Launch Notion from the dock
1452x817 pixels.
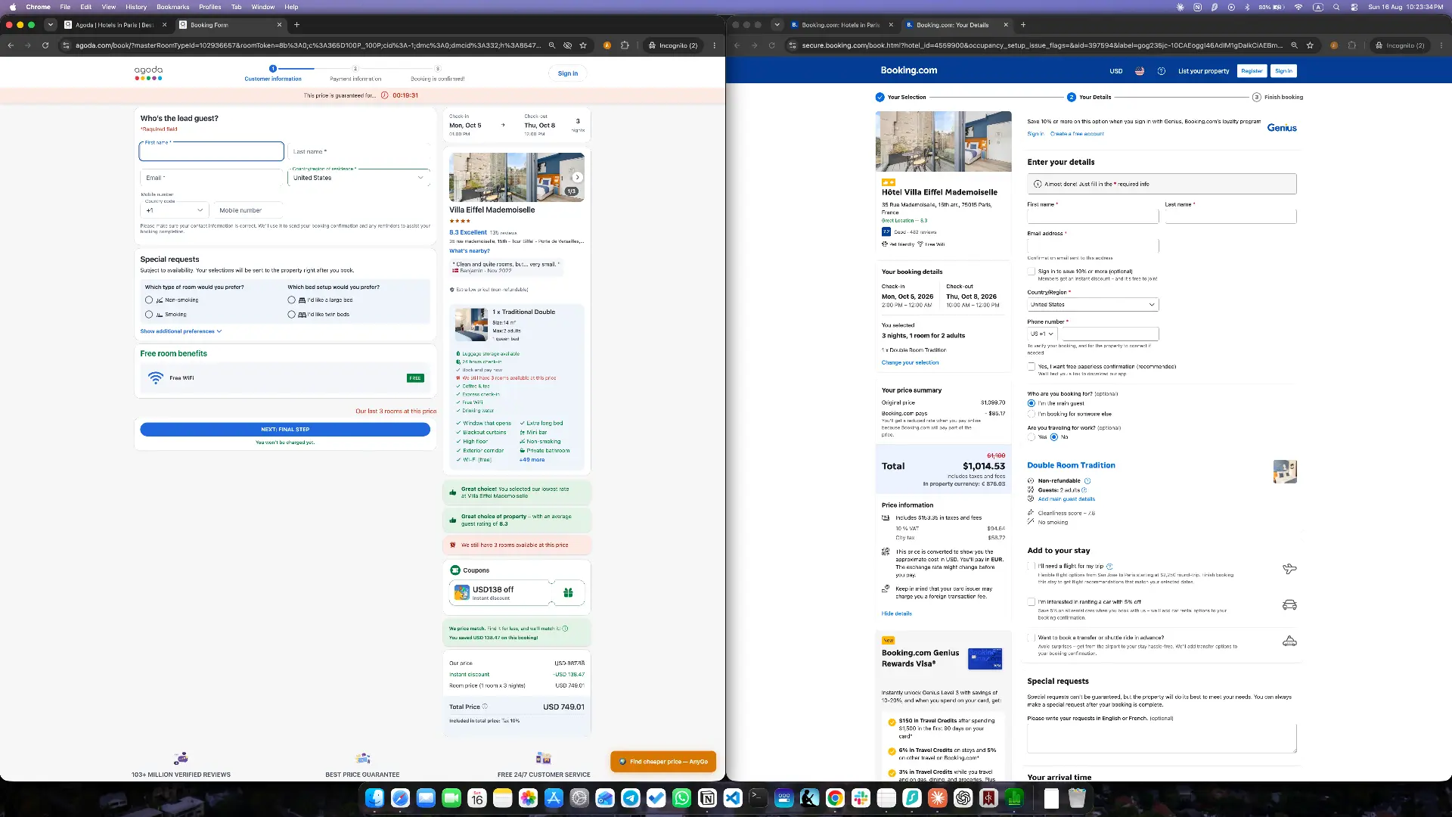(707, 797)
